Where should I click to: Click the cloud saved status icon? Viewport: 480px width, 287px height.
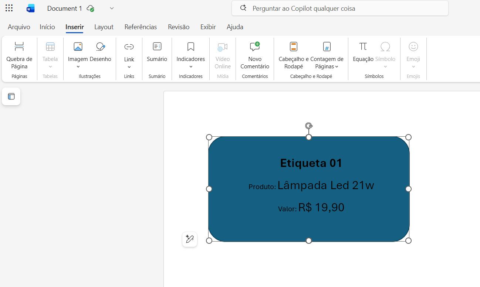pos(90,8)
